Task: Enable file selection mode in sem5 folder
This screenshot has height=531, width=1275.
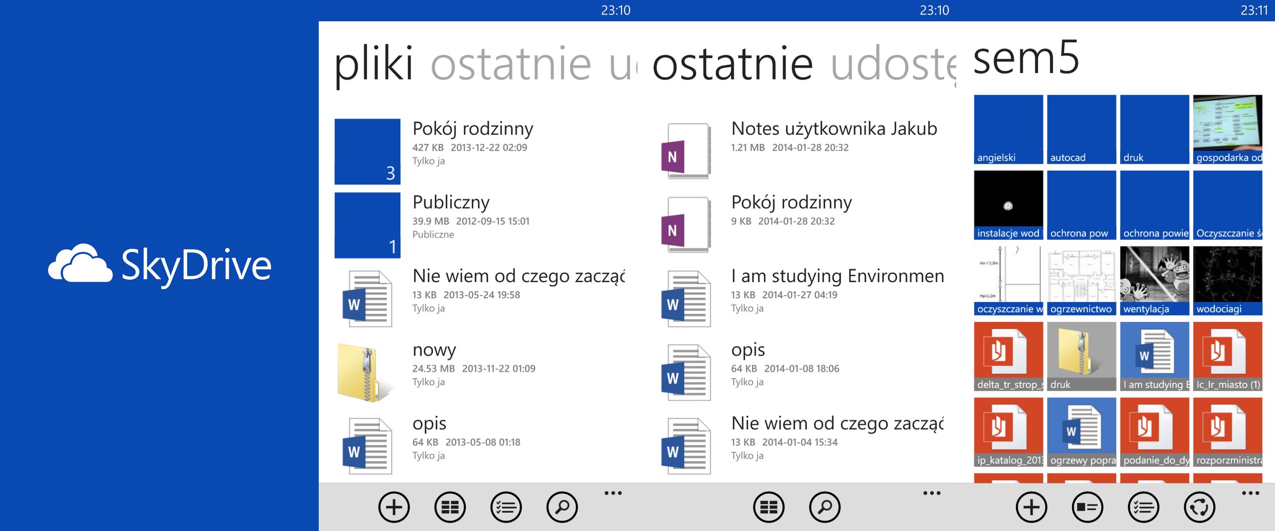Action: tap(1143, 507)
